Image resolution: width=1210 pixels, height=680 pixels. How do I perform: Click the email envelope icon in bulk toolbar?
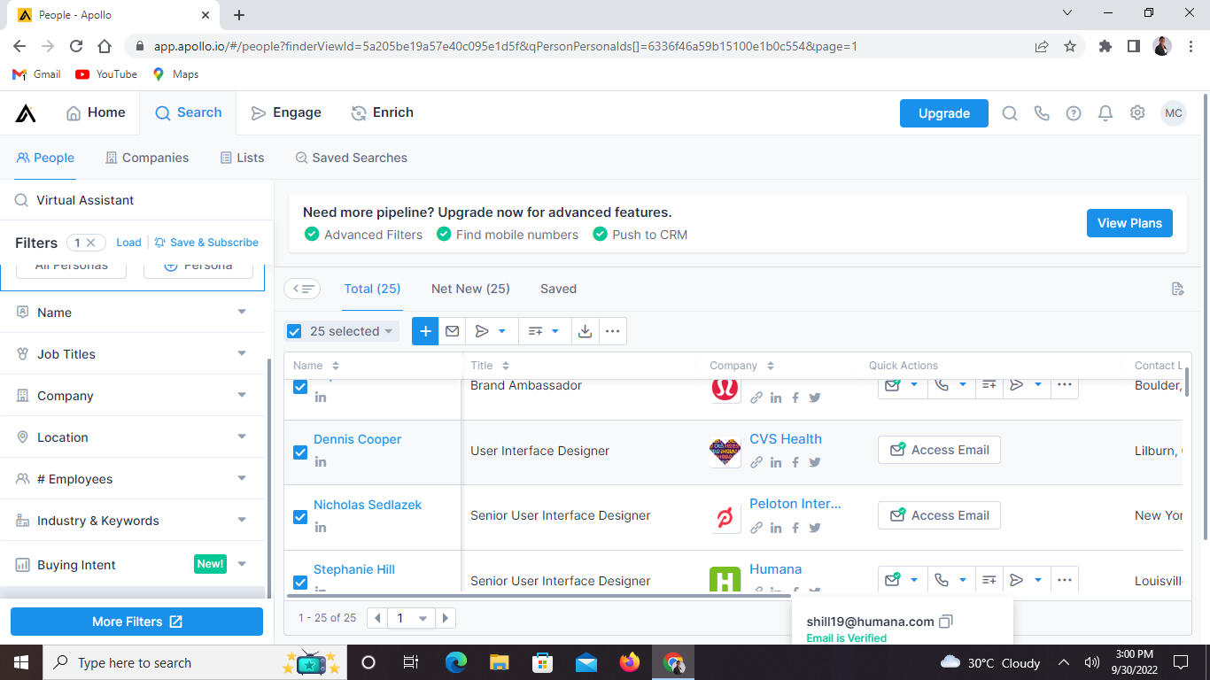pyautogui.click(x=453, y=331)
